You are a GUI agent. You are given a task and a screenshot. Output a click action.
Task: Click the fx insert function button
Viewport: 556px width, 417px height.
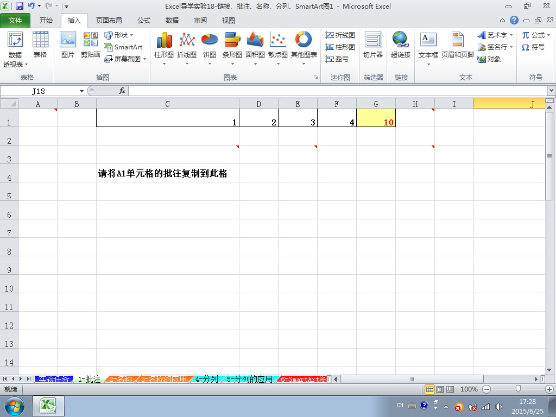click(122, 91)
